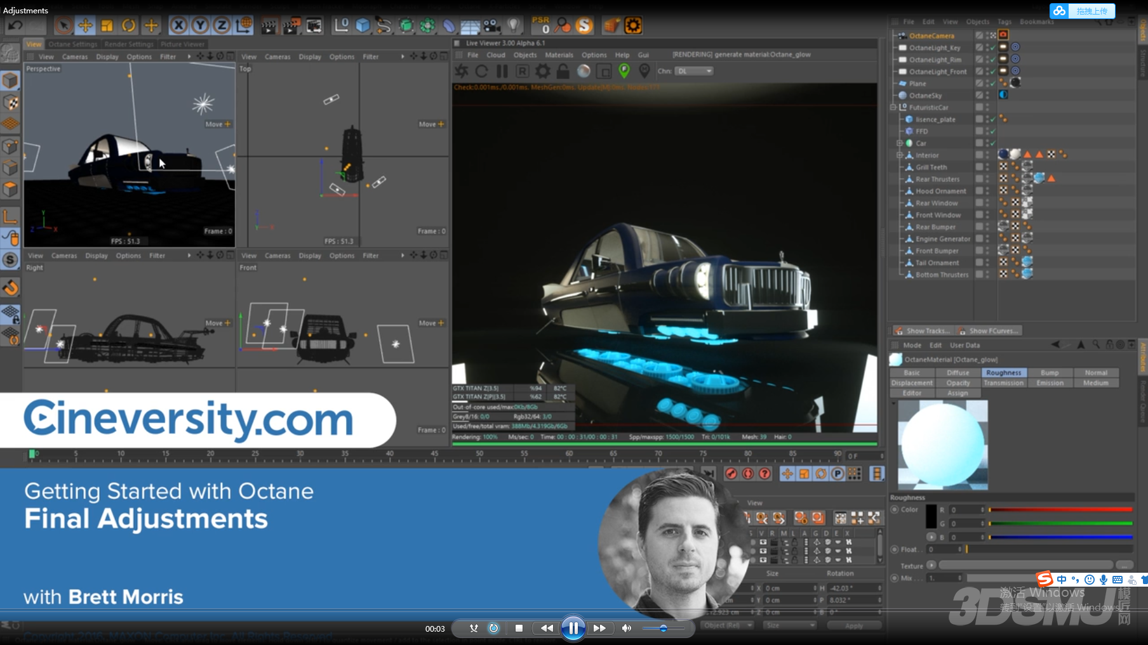
Task: Click Show Tracks button
Action: point(923,331)
